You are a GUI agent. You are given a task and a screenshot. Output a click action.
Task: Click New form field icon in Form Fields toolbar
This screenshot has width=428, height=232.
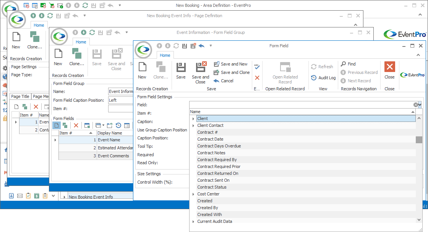(56, 125)
